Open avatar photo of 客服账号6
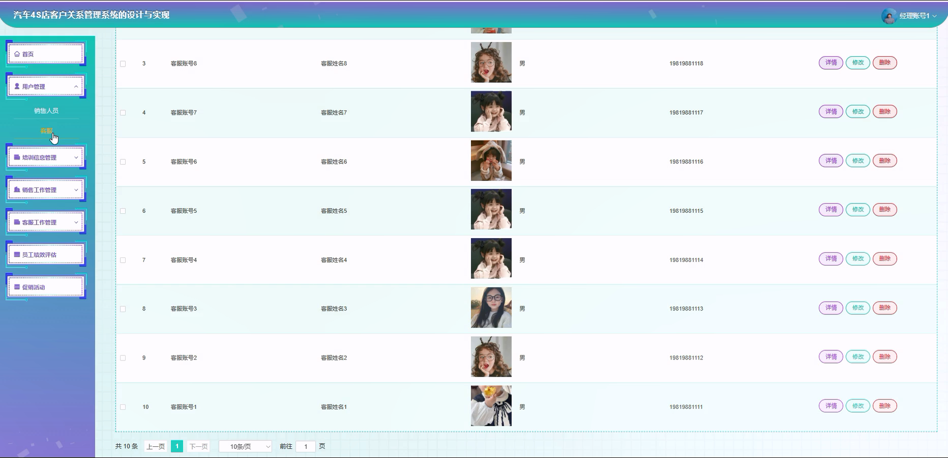Screen dimensions: 948x458 pyautogui.click(x=491, y=160)
